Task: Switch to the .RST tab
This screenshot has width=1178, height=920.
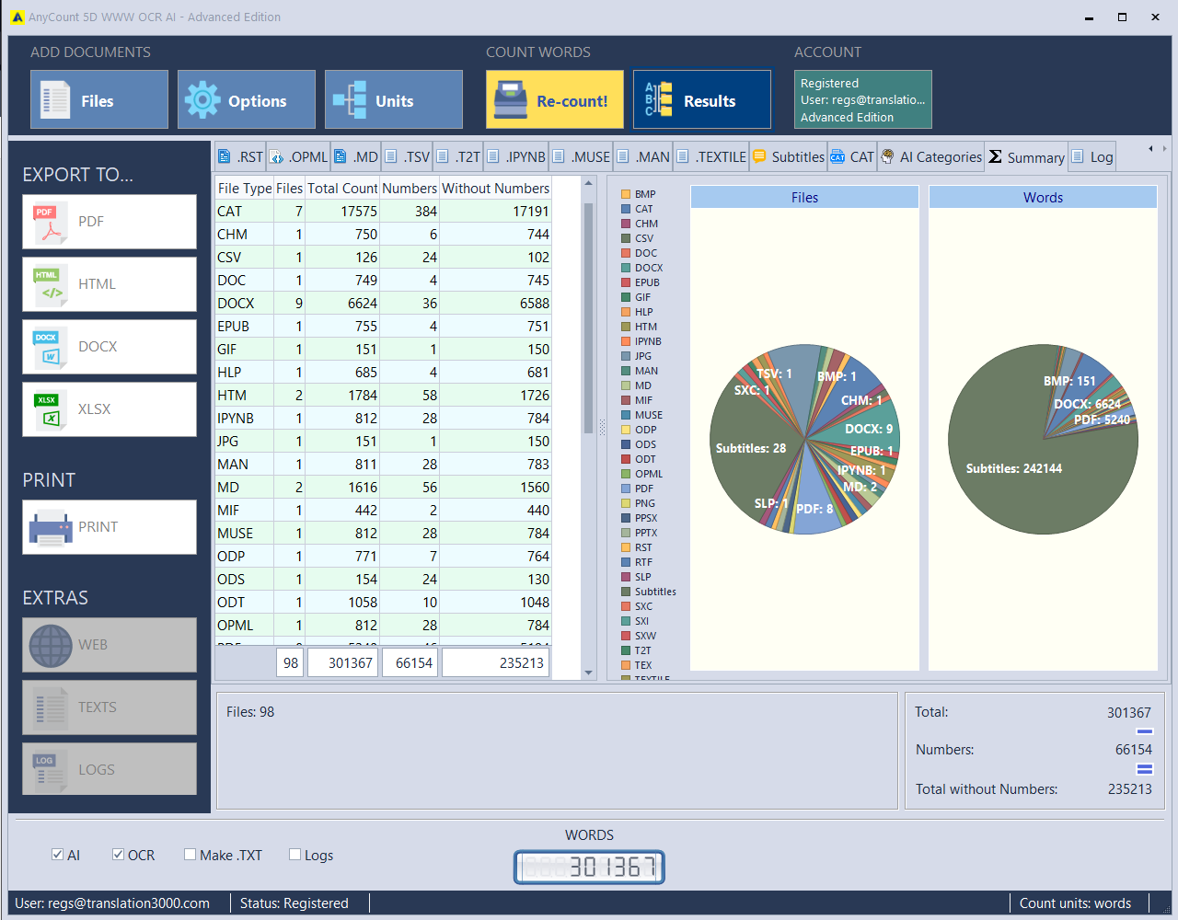Action: point(240,156)
